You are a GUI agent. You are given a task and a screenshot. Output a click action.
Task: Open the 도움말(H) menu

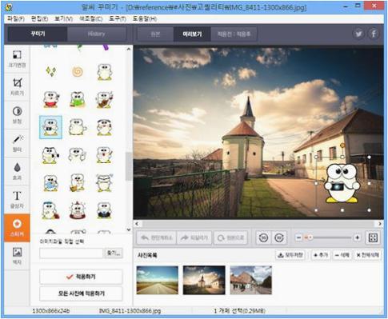click(x=145, y=18)
